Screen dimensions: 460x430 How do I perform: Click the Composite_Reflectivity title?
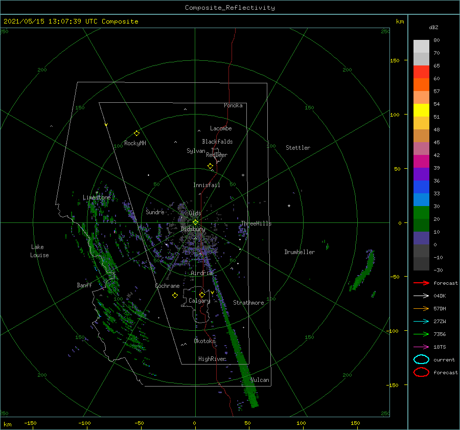click(x=229, y=8)
